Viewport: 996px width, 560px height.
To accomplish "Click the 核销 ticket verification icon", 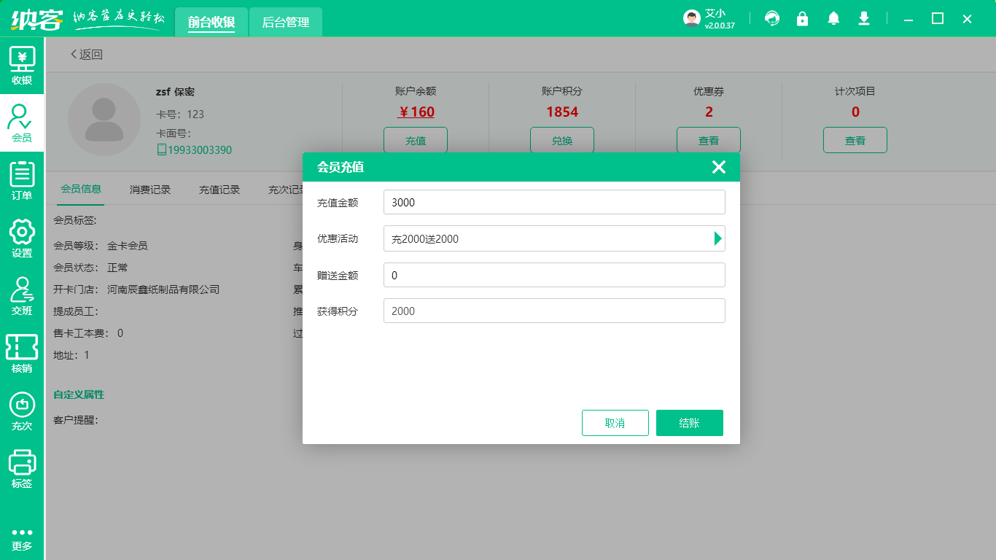I will click(22, 354).
